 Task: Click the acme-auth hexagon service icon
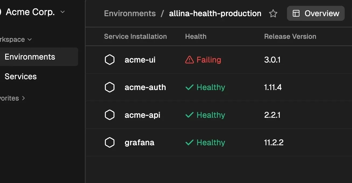click(110, 87)
